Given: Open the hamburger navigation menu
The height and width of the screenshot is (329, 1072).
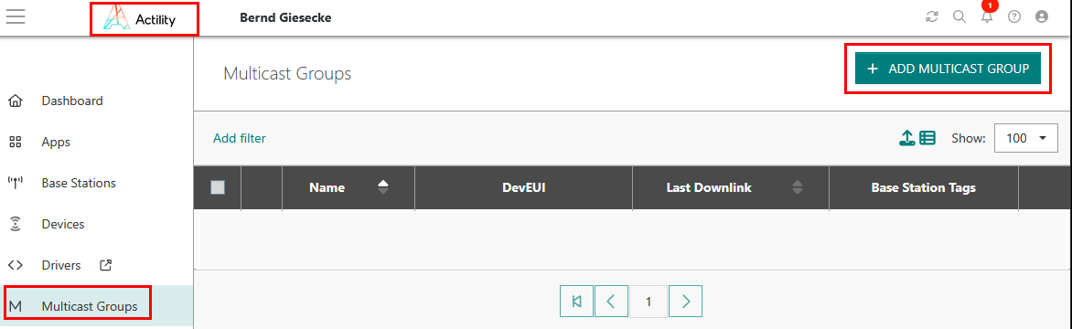Looking at the screenshot, I should click(15, 17).
